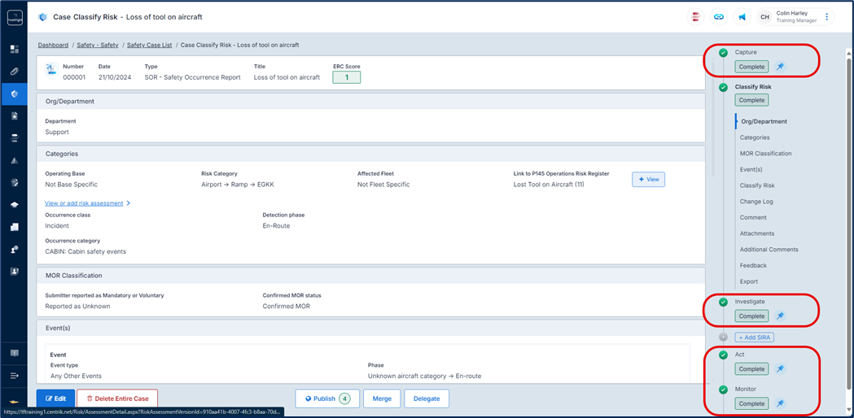This screenshot has height=418, width=854.
Task: Expand View or add risk assessment
Action: pos(87,203)
